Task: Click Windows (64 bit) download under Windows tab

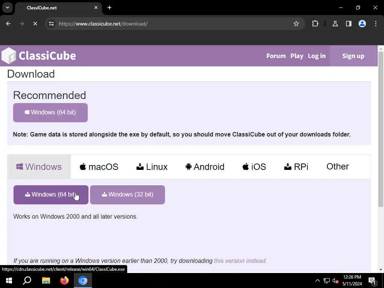Action: 51,195
